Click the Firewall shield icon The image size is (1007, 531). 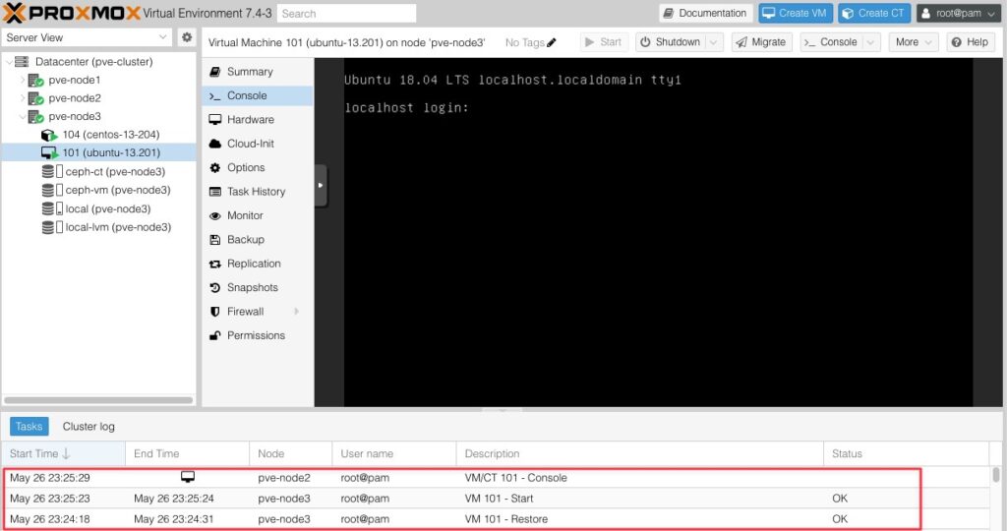tap(215, 312)
